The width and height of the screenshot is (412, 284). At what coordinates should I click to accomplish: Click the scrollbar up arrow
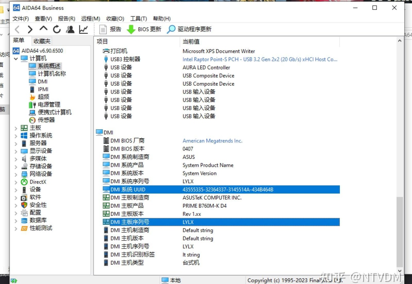(x=399, y=41)
